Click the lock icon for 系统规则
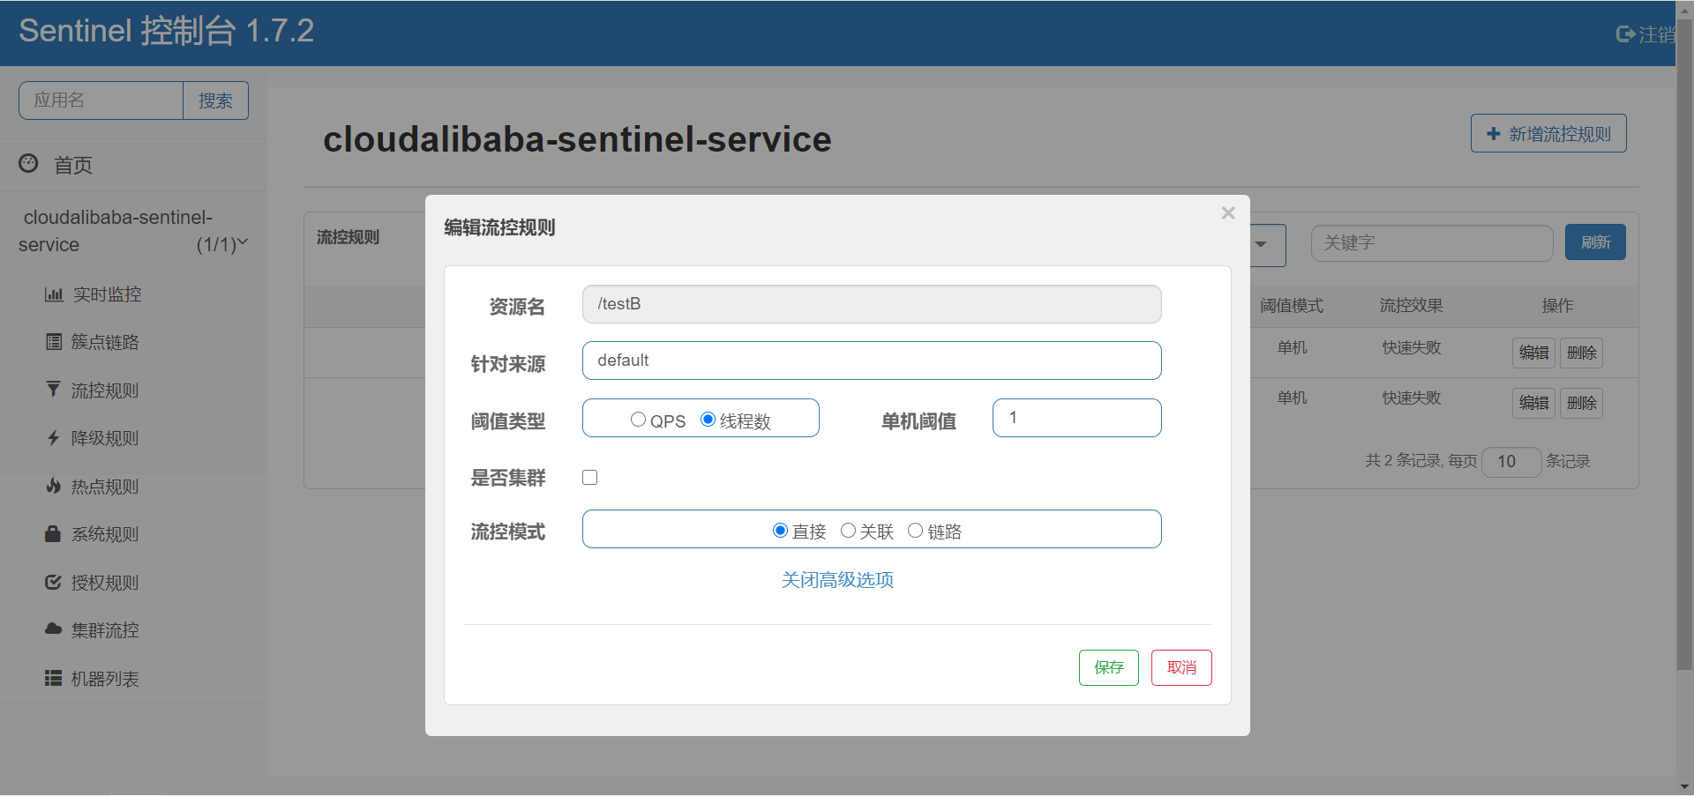Screen dimensions: 1694x796 coord(53,533)
